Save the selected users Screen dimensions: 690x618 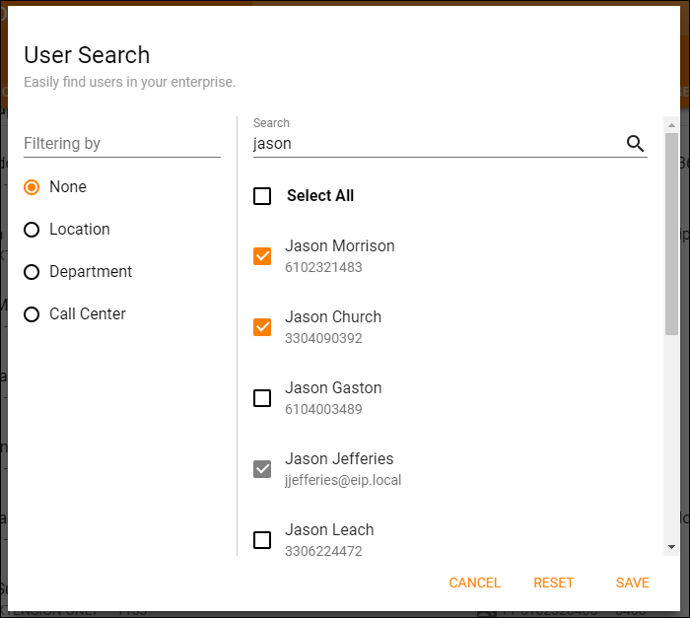(632, 583)
